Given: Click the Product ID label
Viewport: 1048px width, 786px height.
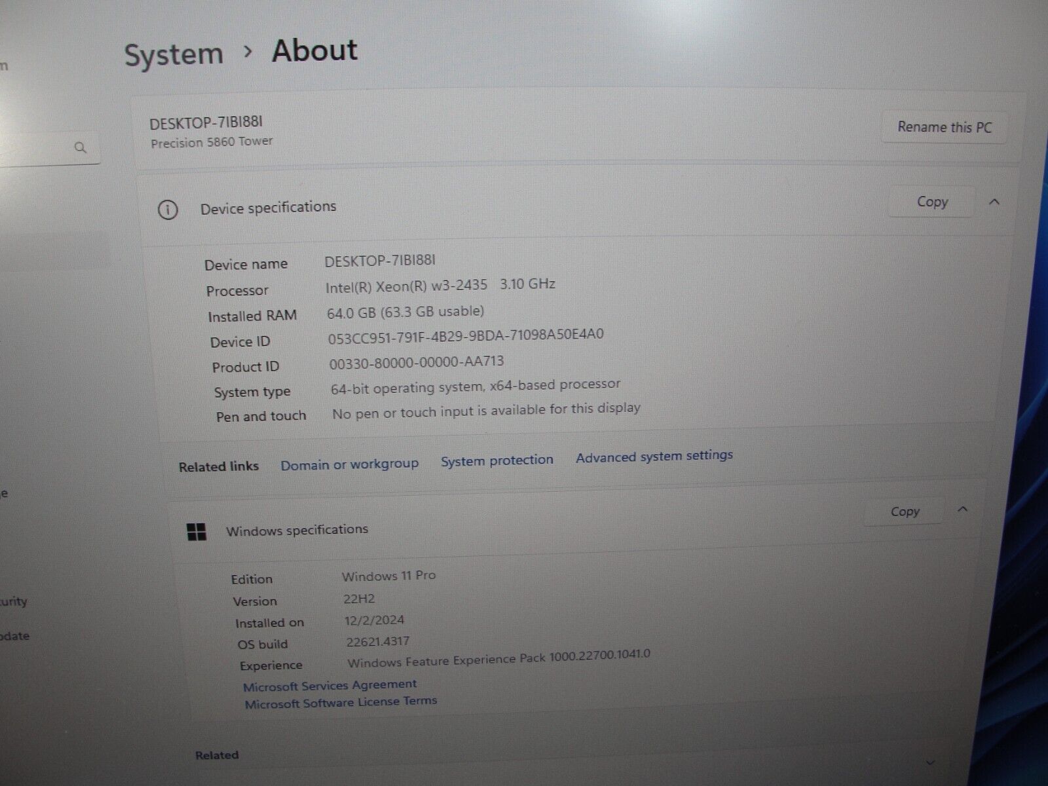Looking at the screenshot, I should [x=246, y=367].
